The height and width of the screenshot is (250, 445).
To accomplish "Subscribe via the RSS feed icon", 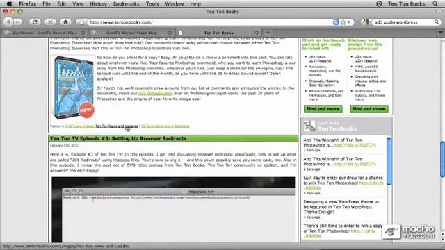I will [336, 22].
